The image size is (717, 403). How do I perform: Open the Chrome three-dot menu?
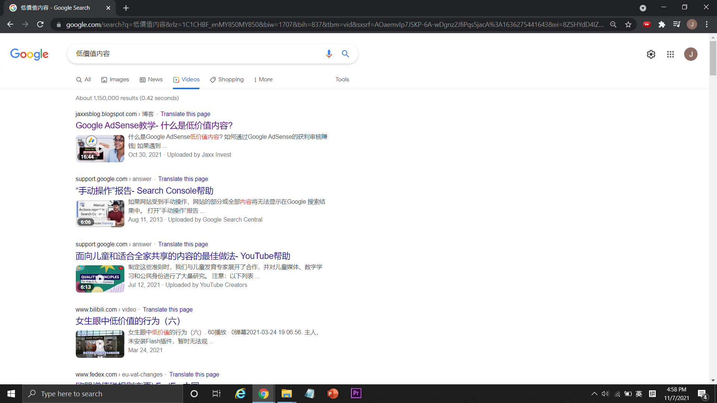click(707, 24)
